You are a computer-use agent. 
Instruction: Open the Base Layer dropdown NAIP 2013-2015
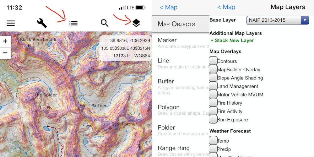(x=278, y=20)
